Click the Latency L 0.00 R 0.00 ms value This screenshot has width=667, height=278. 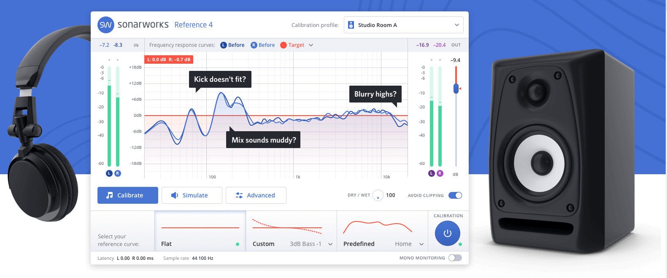click(x=135, y=258)
